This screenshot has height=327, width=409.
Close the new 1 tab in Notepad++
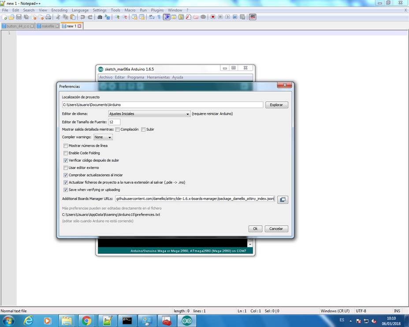pos(79,26)
